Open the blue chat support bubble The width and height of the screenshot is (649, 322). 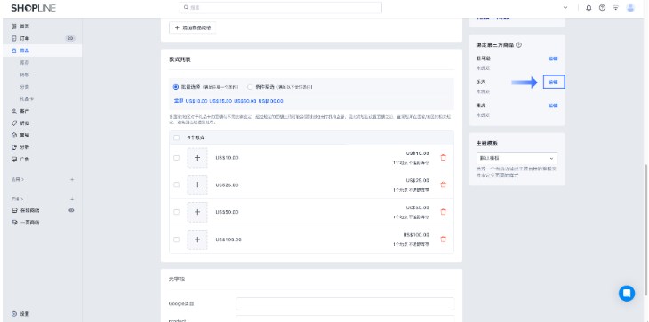click(627, 294)
